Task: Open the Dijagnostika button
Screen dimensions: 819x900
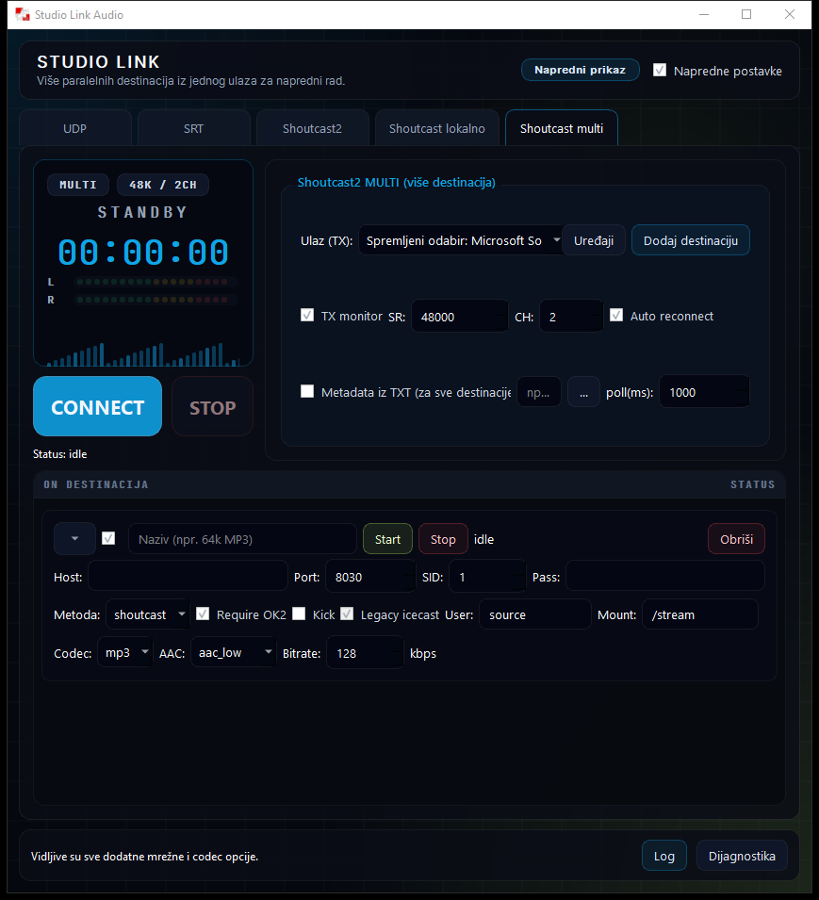Action: pyautogui.click(x=742, y=856)
